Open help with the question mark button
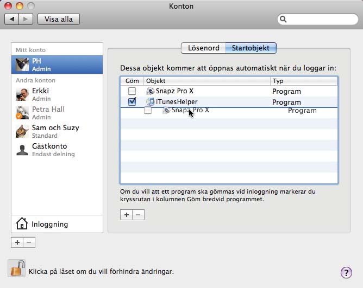Screen dimensions: 363x288 coord(346,272)
